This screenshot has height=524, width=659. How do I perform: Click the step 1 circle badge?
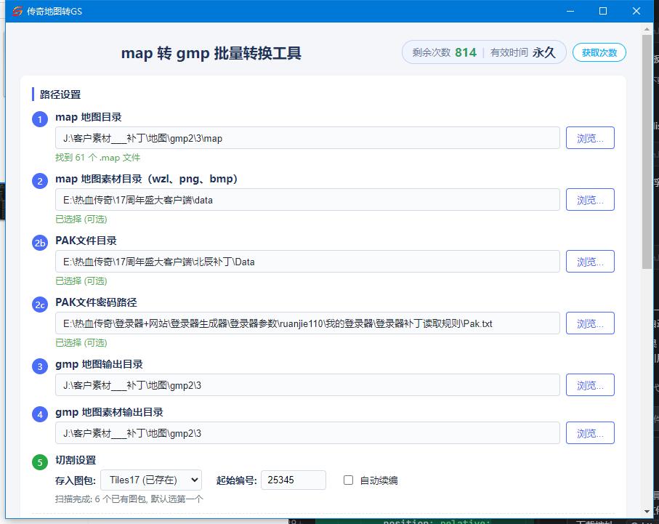40,119
